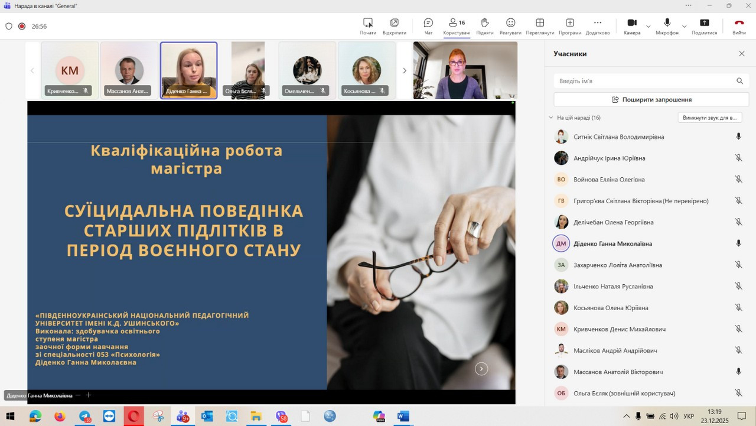Click the participant search magnifier icon
The width and height of the screenshot is (756, 426).
click(x=739, y=81)
